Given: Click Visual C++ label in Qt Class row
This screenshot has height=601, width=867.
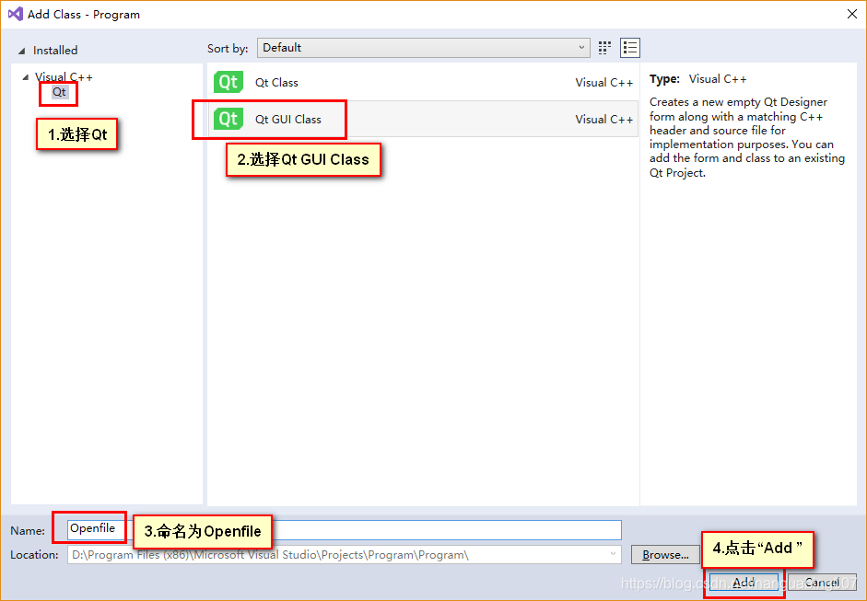Looking at the screenshot, I should click(603, 83).
